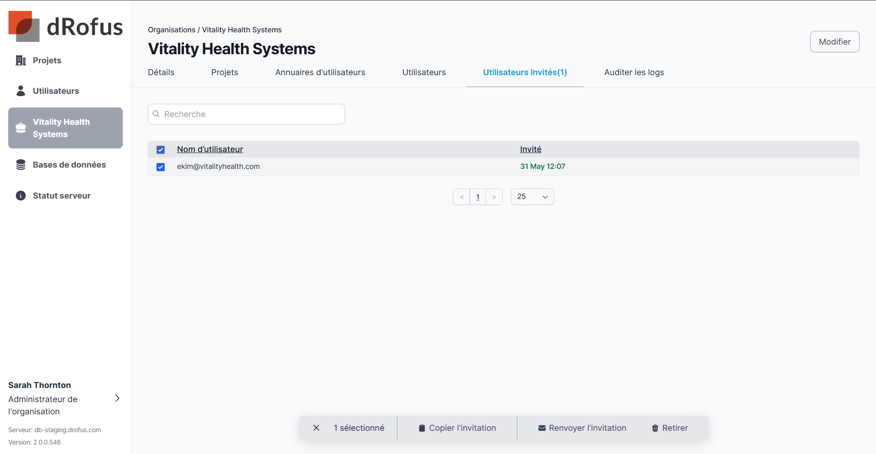Uncheck the ekim@vitalityhealth.com row checkbox
Image resolution: width=876 pixels, height=454 pixels.
pos(161,167)
